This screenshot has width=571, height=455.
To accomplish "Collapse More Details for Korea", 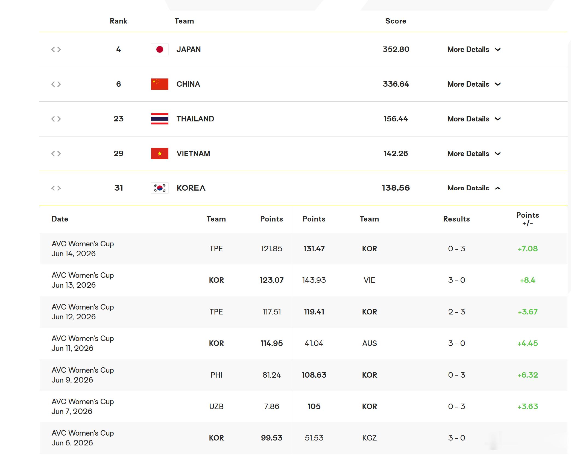I will (474, 188).
